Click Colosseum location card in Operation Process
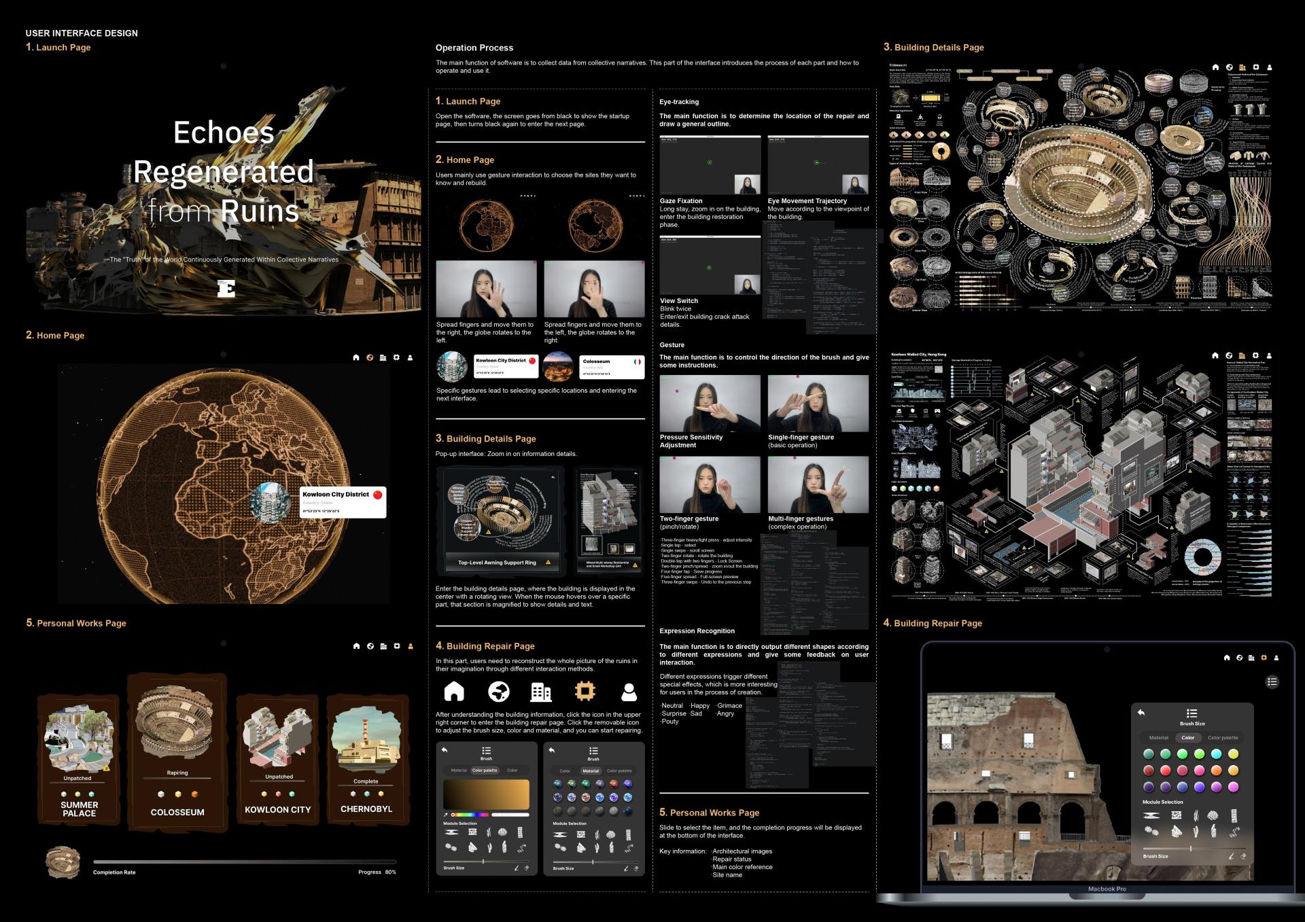Screen dimensions: 1305x922 tap(612, 367)
